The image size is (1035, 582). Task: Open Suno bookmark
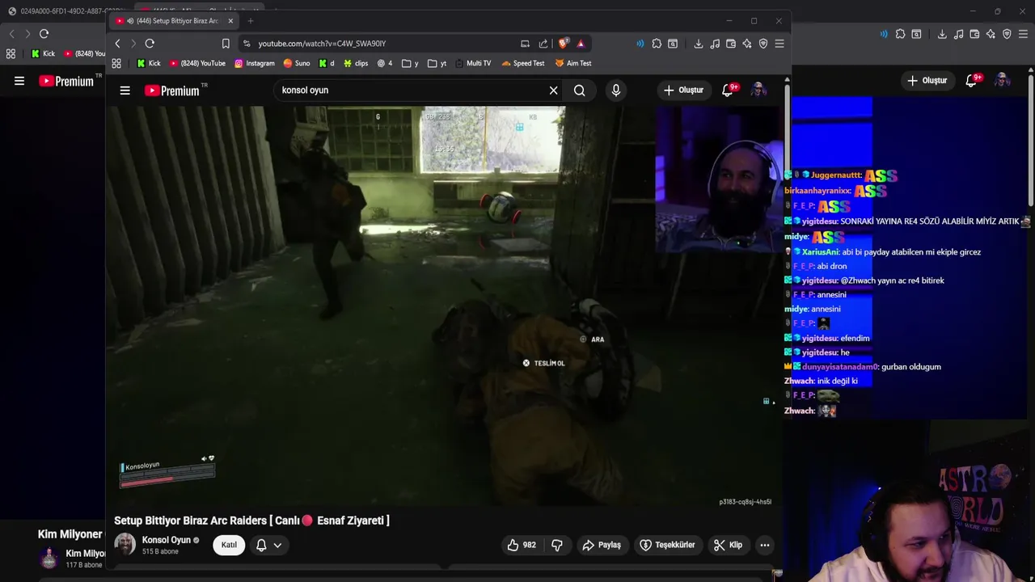pyautogui.click(x=297, y=63)
